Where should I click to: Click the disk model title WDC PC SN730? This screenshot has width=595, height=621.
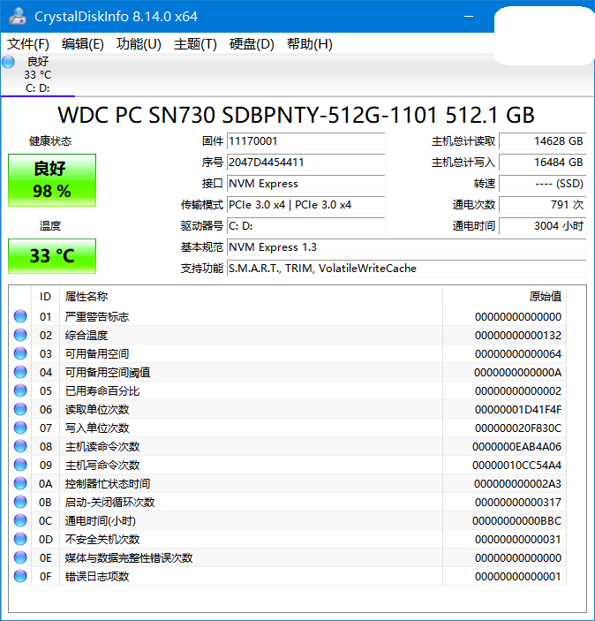296,115
